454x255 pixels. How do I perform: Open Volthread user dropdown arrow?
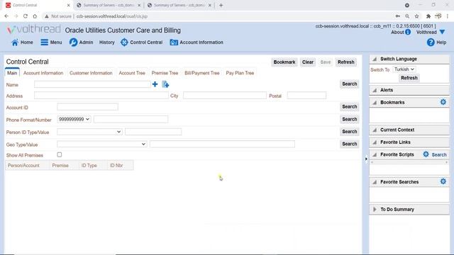(x=442, y=32)
